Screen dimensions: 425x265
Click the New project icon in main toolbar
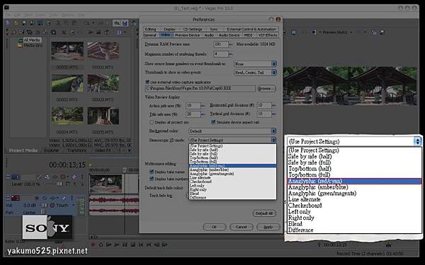[8, 23]
